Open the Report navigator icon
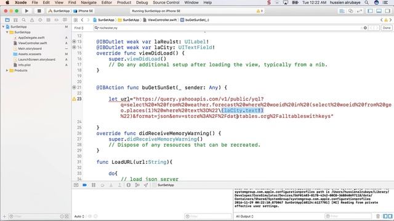The image size is (394, 221). [x=65, y=20]
